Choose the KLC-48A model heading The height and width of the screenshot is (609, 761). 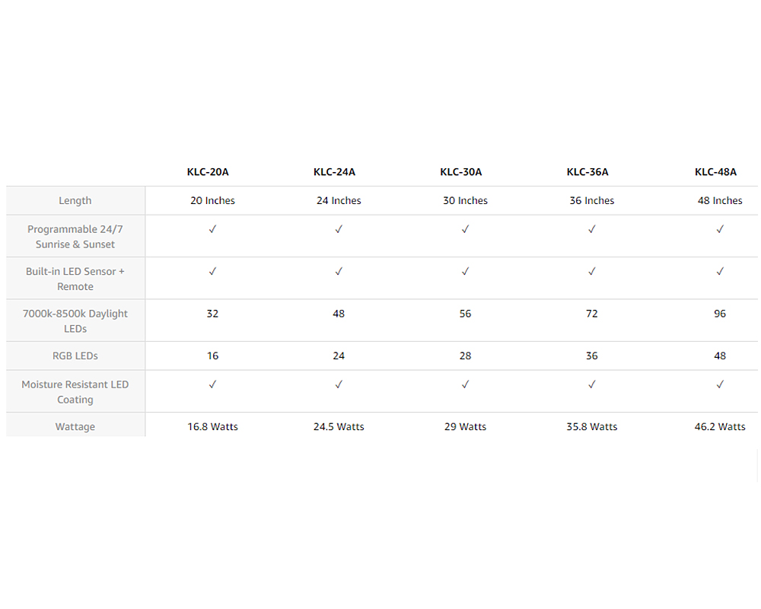[x=715, y=172]
